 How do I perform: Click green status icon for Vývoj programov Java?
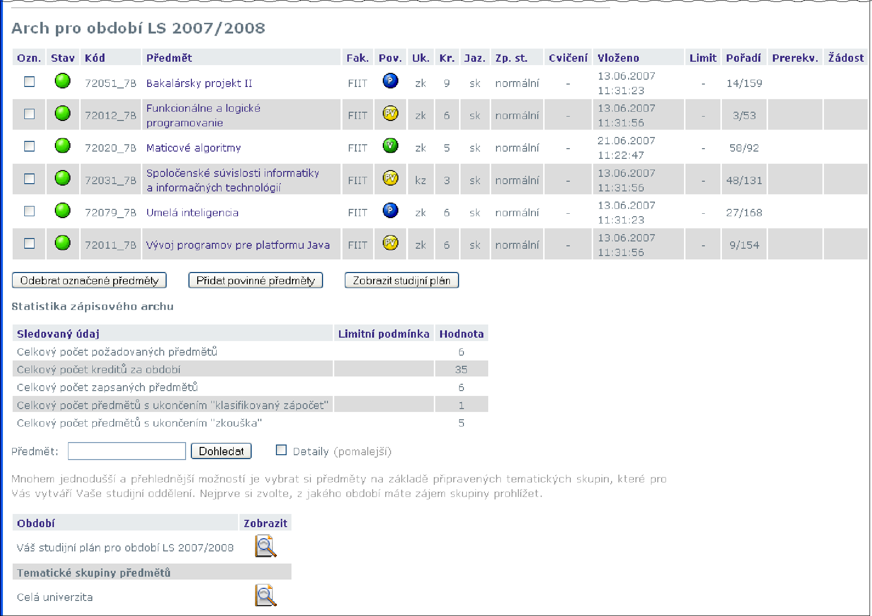(63, 242)
